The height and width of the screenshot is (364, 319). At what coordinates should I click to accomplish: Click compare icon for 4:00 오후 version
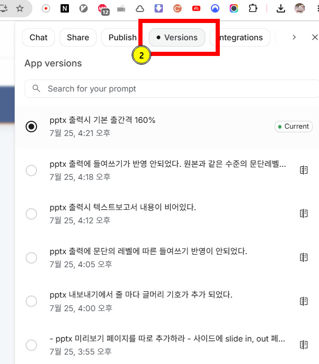304,301
